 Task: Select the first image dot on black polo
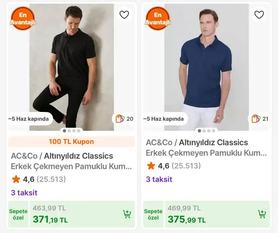click(x=64, y=131)
